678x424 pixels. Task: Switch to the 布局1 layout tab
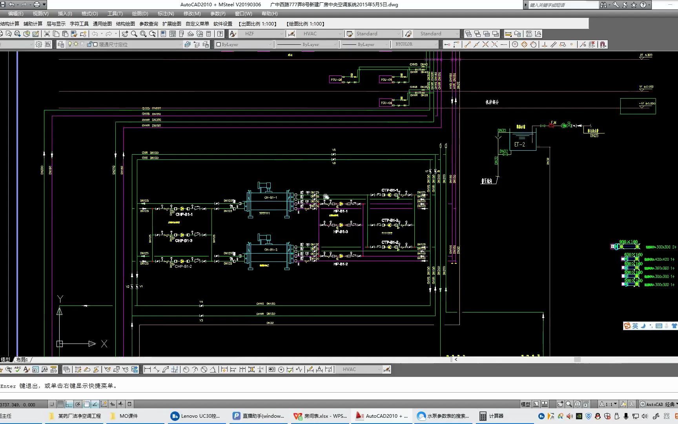coord(22,360)
